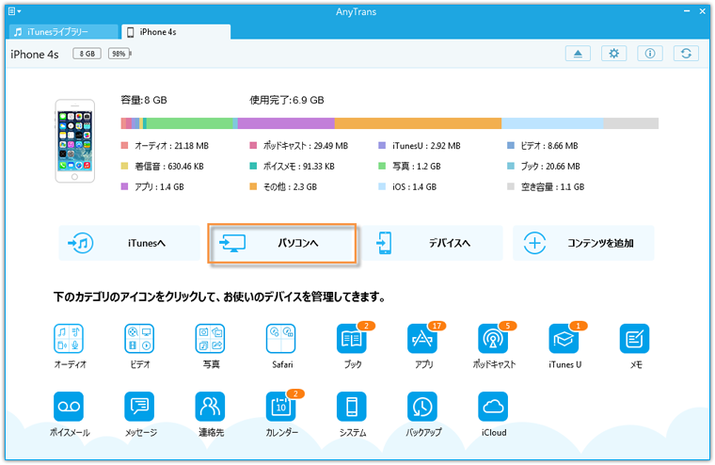Image resolution: width=715 pixels, height=465 pixels.
Task: Open the アプリ apps category
Action: [x=422, y=339]
